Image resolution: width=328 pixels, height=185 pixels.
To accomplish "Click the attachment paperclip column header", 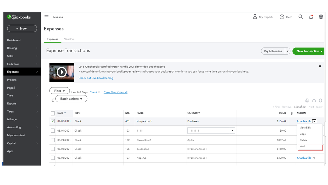I will [292, 113].
